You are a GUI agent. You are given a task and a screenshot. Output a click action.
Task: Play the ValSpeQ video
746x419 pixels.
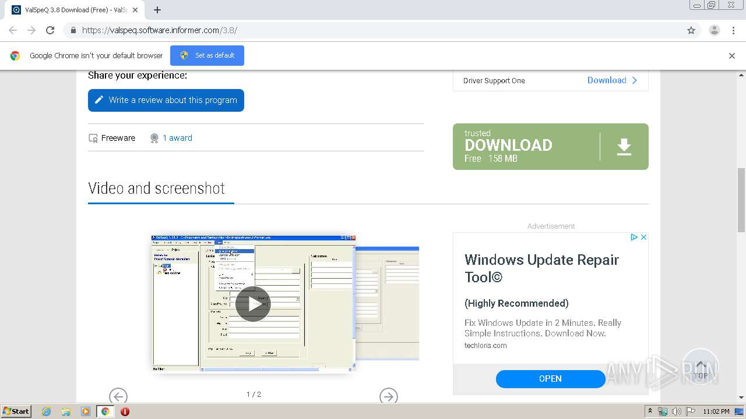pyautogui.click(x=253, y=304)
